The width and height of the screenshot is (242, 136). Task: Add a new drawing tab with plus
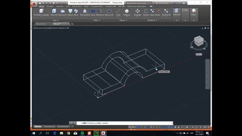click(x=72, y=24)
